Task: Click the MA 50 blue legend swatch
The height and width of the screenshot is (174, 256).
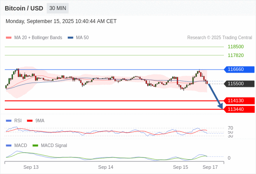Action: pyautogui.click(x=70, y=38)
